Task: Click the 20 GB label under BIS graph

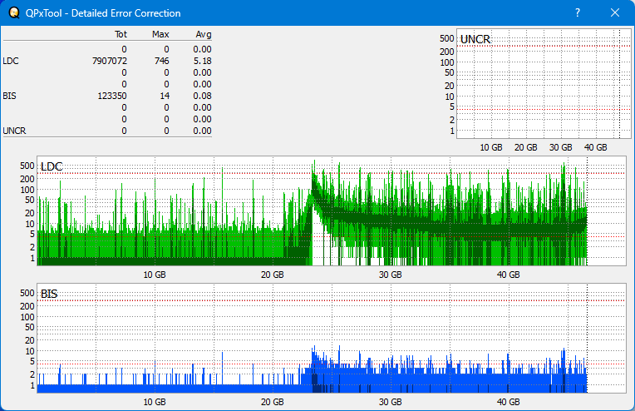Action: pyautogui.click(x=272, y=402)
